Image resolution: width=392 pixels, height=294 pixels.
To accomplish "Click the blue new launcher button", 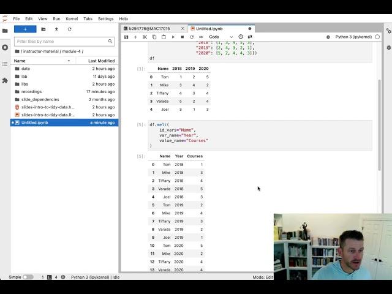I will point(25,29).
